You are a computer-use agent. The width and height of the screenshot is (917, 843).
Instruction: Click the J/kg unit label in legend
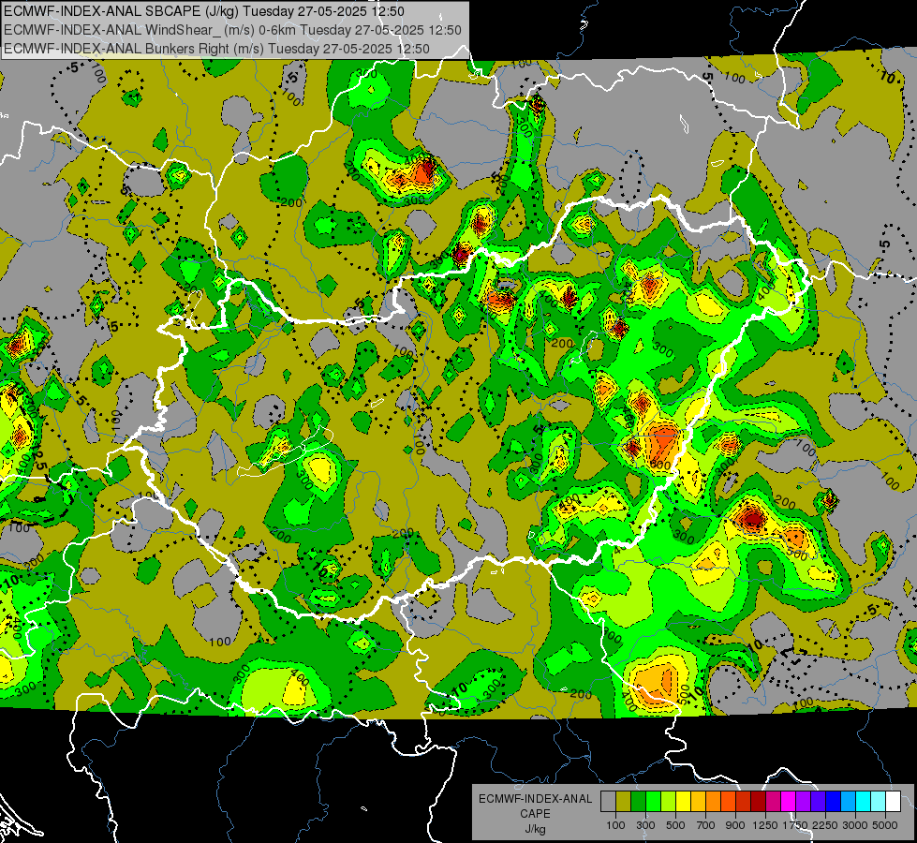point(535,829)
